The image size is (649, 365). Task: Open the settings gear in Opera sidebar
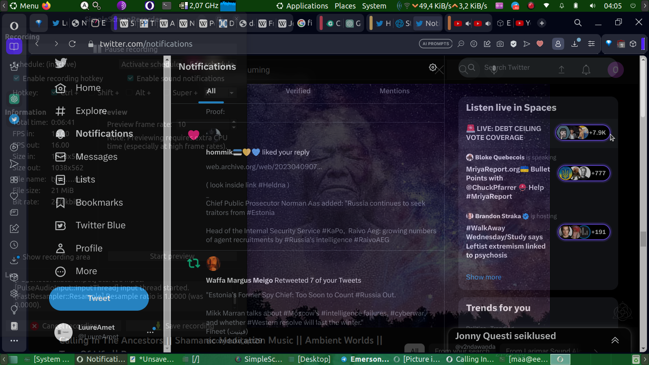[x=14, y=293]
